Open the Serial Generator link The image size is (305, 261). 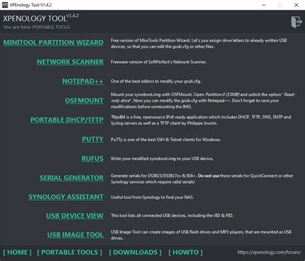tap(71, 178)
